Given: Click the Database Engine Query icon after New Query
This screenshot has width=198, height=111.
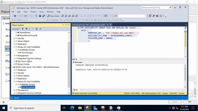Looking at the screenshot, I should point(62,16).
